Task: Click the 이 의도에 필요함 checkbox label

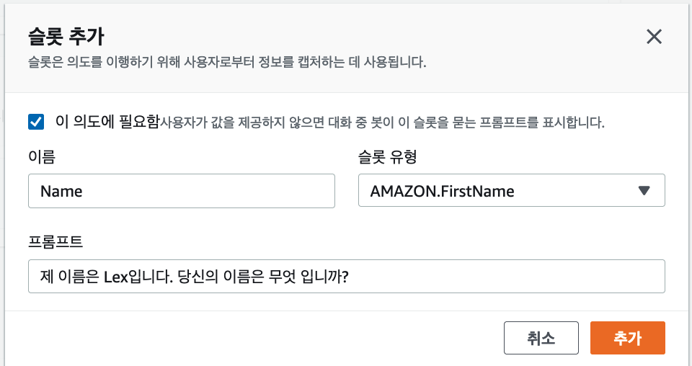Action: coord(107,122)
